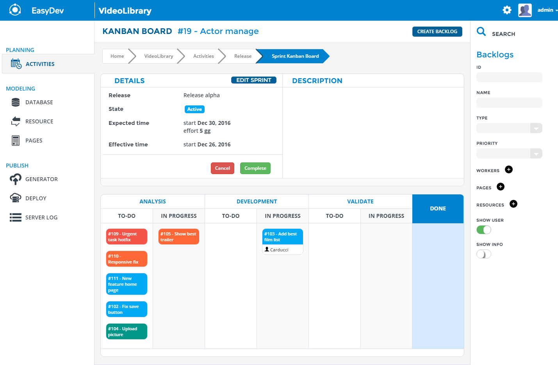
Task: Enable the Show Info switch
Action: 484,254
